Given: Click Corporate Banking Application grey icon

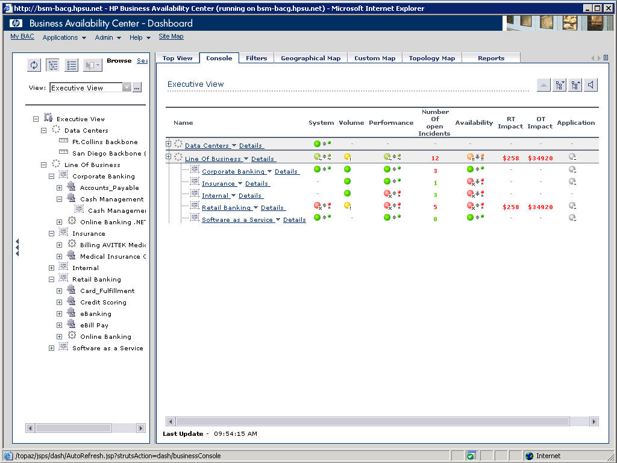Looking at the screenshot, I should pyautogui.click(x=572, y=169).
